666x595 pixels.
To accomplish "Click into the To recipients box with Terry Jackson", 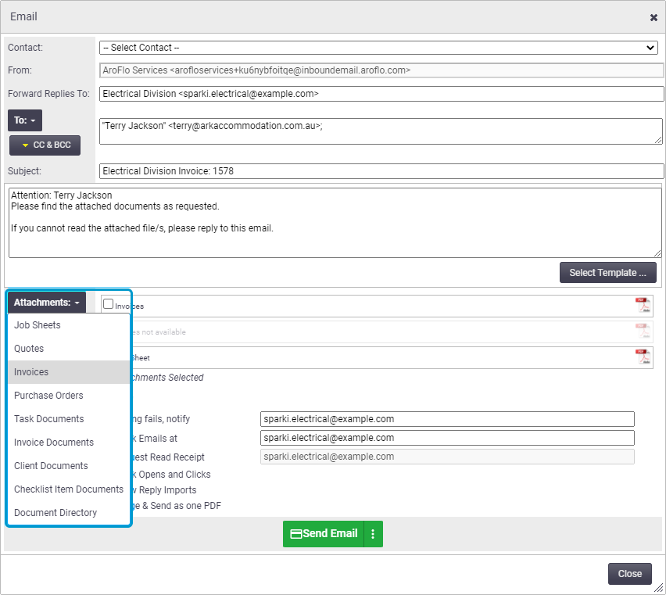I will click(x=381, y=131).
